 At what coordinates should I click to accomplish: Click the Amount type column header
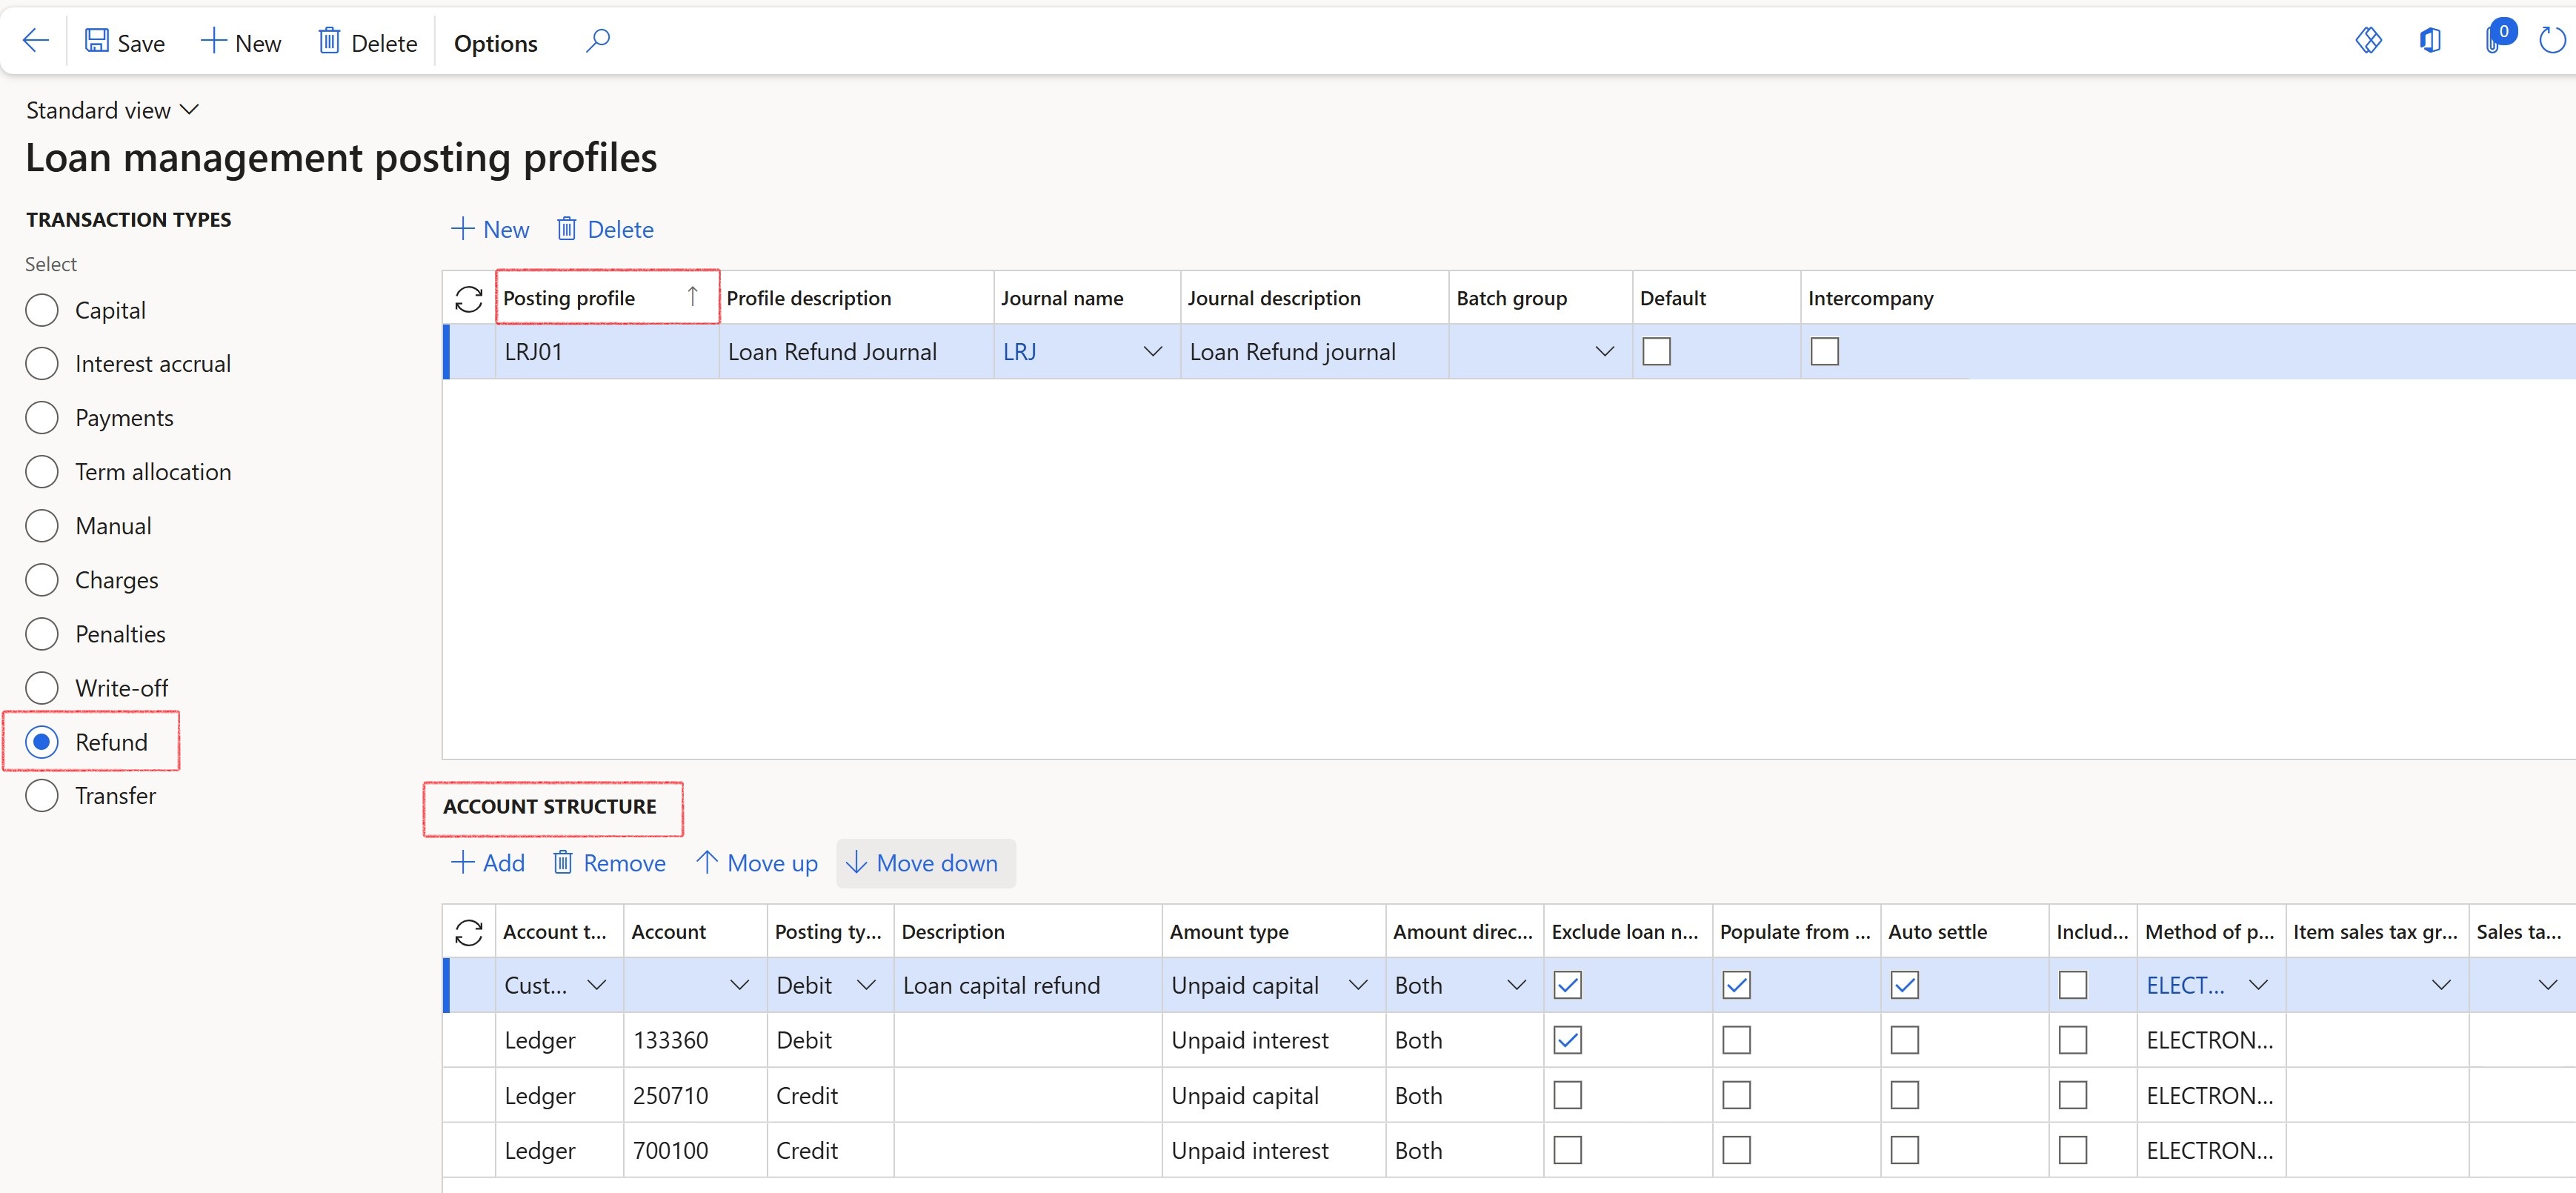coord(1274,932)
